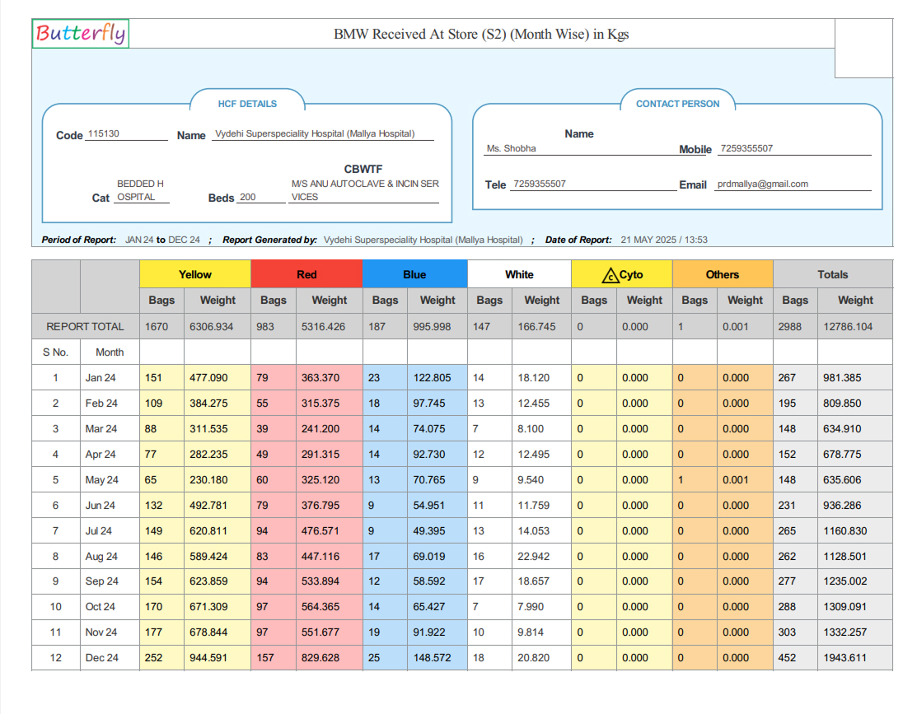Click the hospital Name field

tap(320, 133)
